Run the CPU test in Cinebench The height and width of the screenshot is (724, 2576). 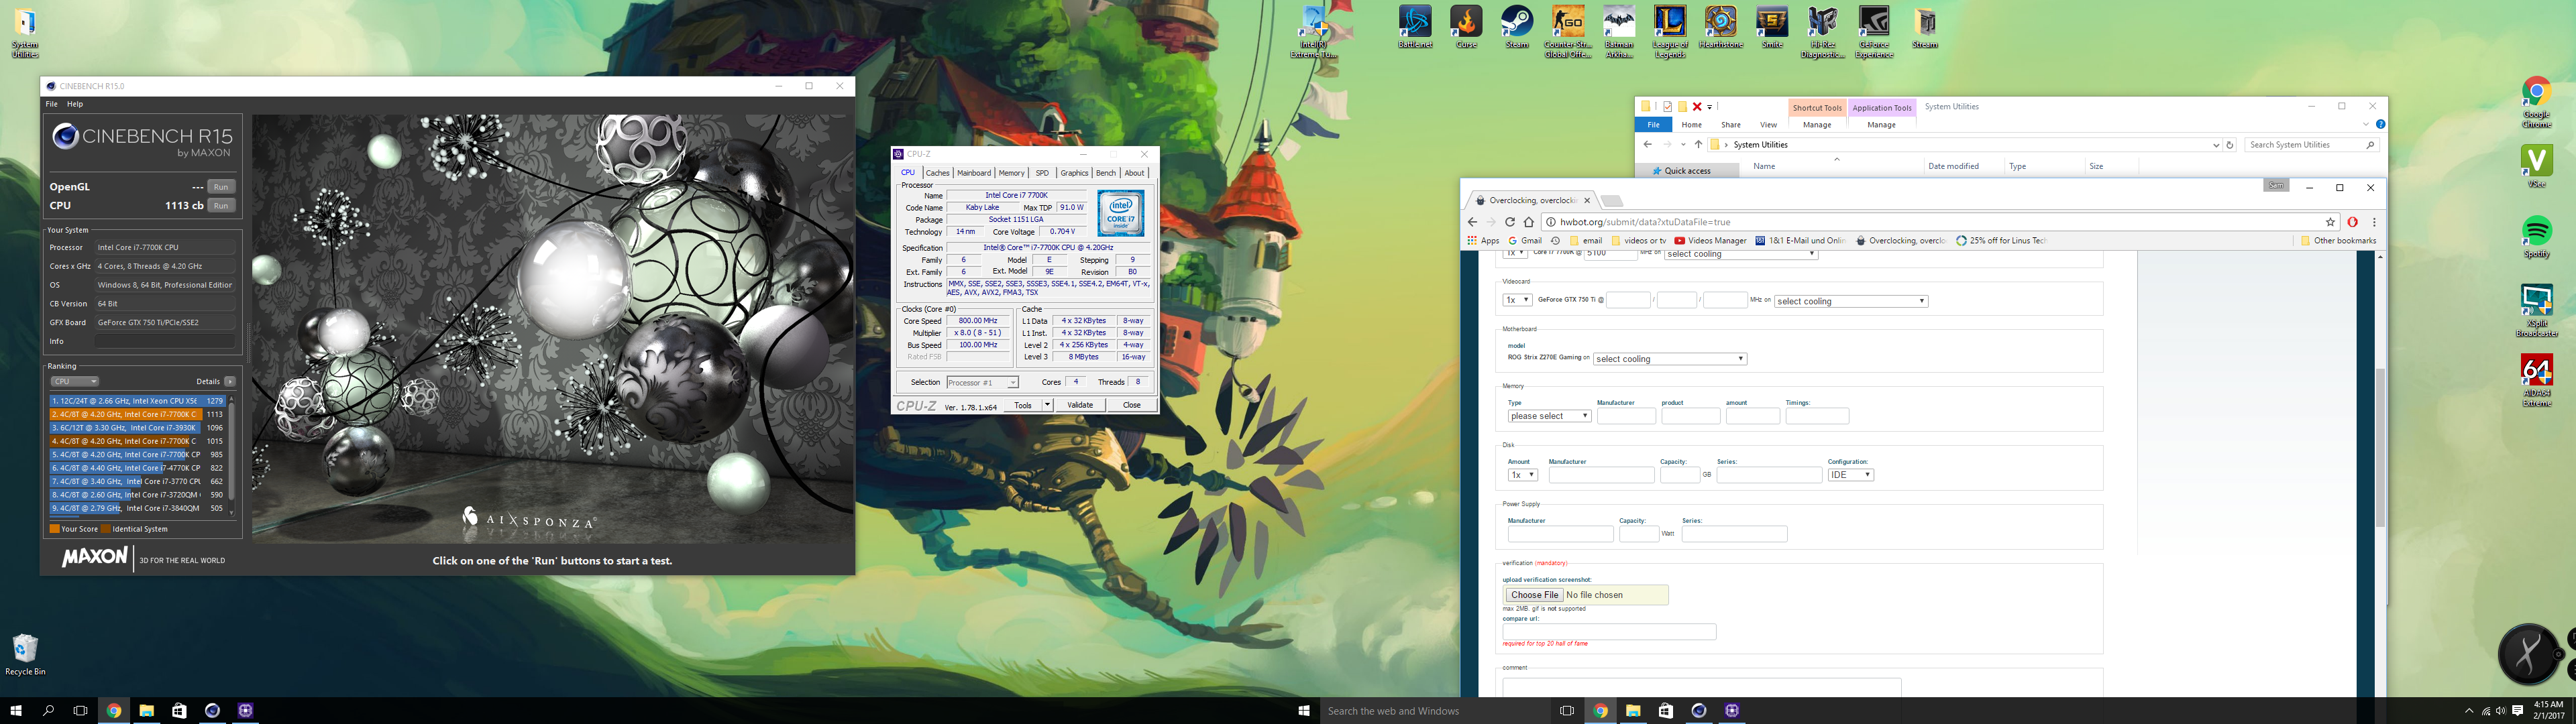point(221,206)
